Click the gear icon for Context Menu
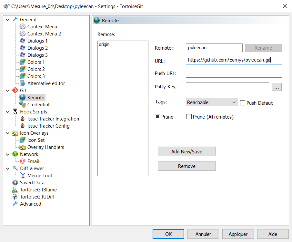 click(23, 27)
